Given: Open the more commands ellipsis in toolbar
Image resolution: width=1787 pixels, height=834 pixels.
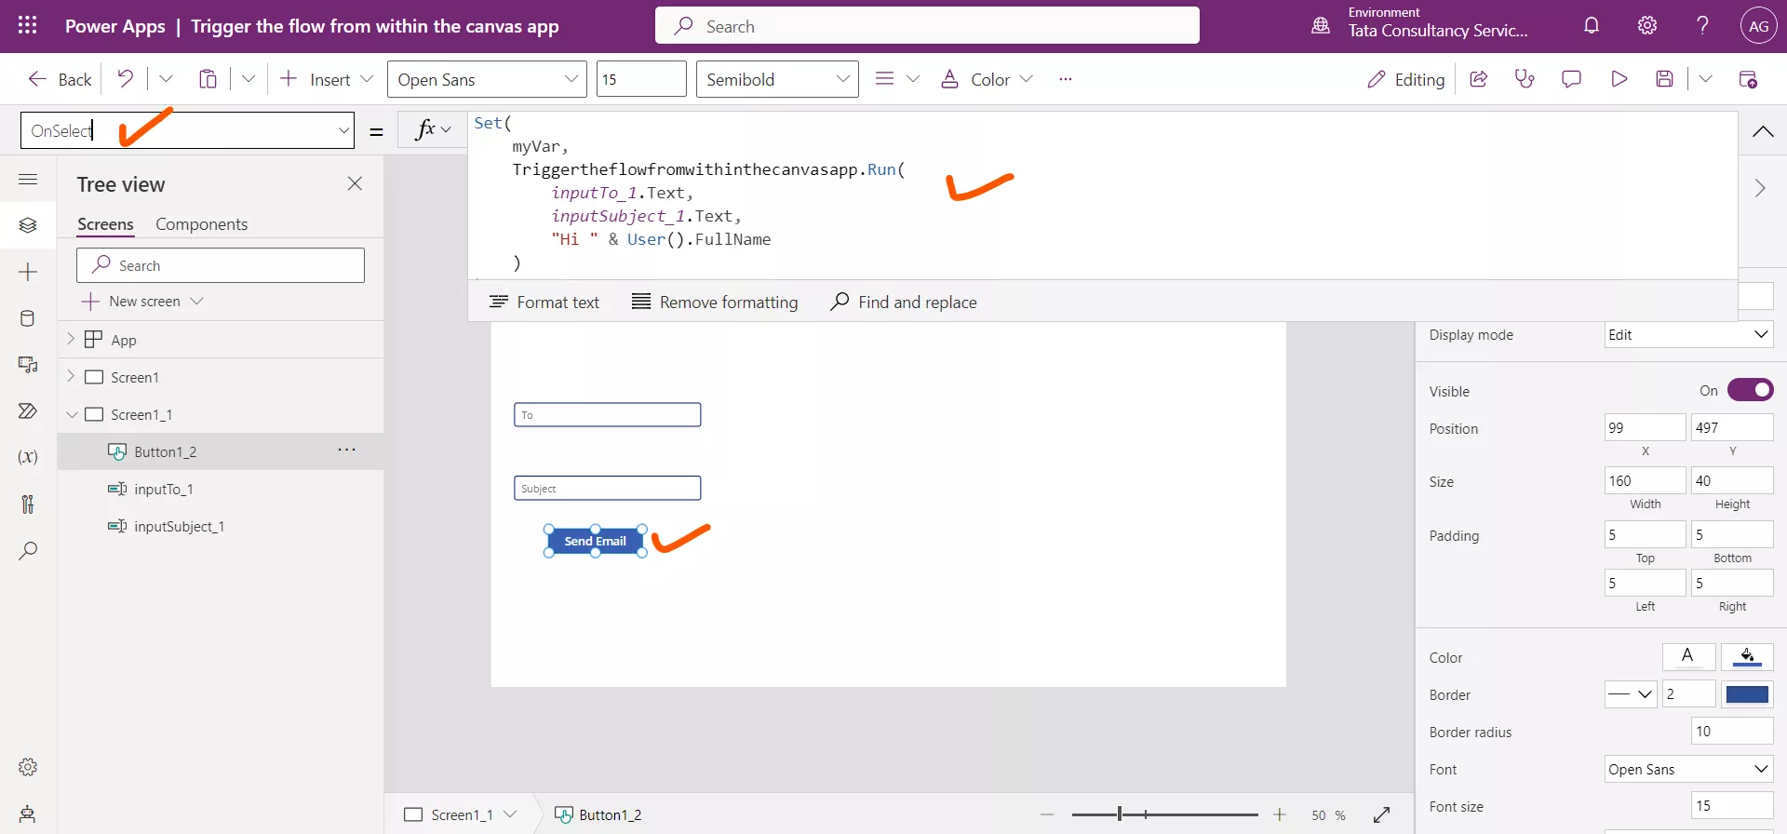Looking at the screenshot, I should tap(1066, 79).
